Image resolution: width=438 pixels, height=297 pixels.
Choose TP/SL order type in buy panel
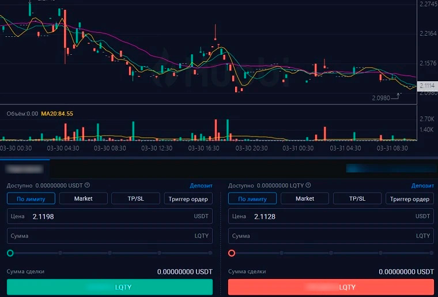pyautogui.click(x=135, y=198)
